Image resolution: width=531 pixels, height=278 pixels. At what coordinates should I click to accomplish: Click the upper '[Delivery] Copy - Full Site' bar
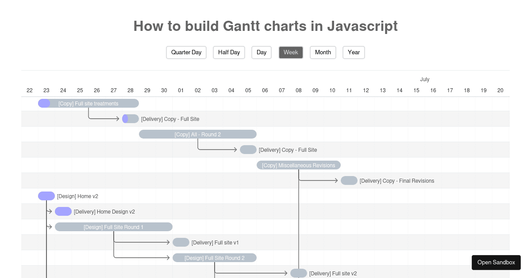coord(130,119)
